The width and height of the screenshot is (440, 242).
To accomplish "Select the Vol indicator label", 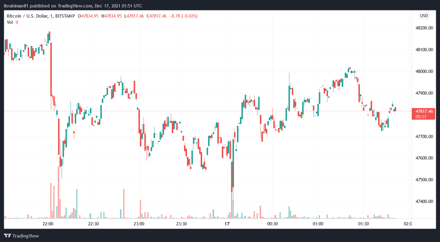I will (x=10, y=22).
